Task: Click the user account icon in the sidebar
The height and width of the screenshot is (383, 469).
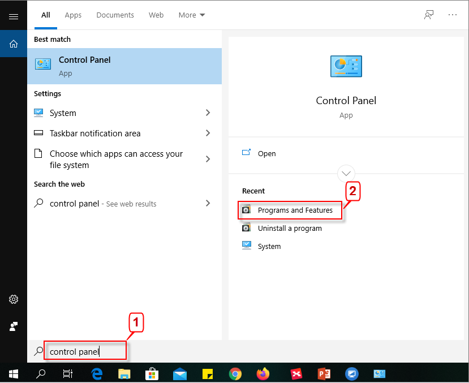Action: point(14,326)
